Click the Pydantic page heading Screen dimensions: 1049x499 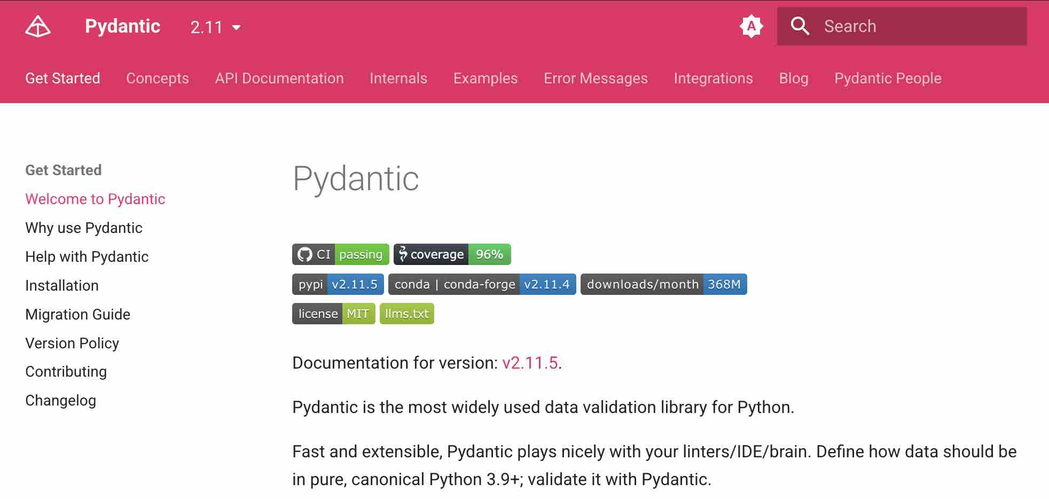pyautogui.click(x=356, y=179)
